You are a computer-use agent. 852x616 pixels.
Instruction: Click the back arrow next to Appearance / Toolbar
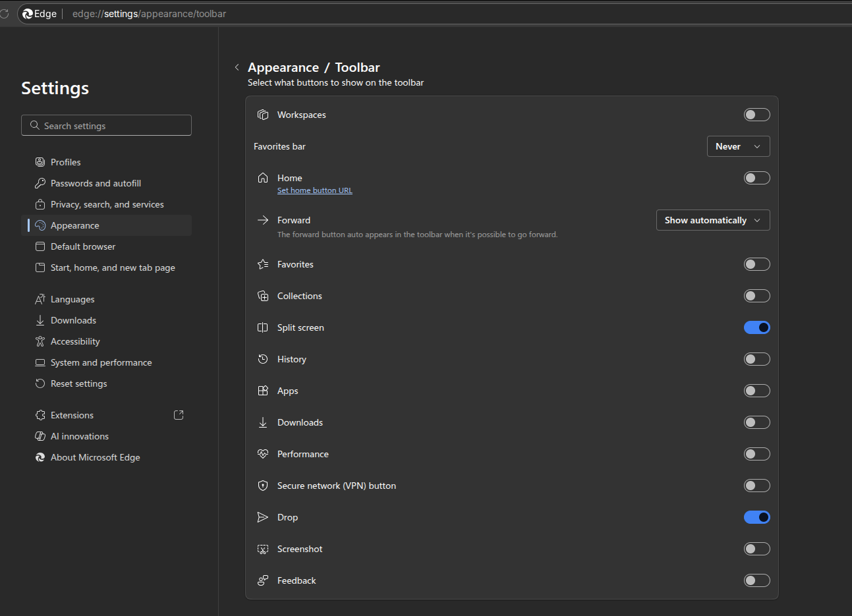(x=237, y=67)
